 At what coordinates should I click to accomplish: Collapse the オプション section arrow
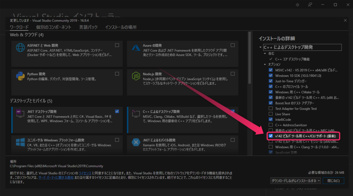[265, 64]
